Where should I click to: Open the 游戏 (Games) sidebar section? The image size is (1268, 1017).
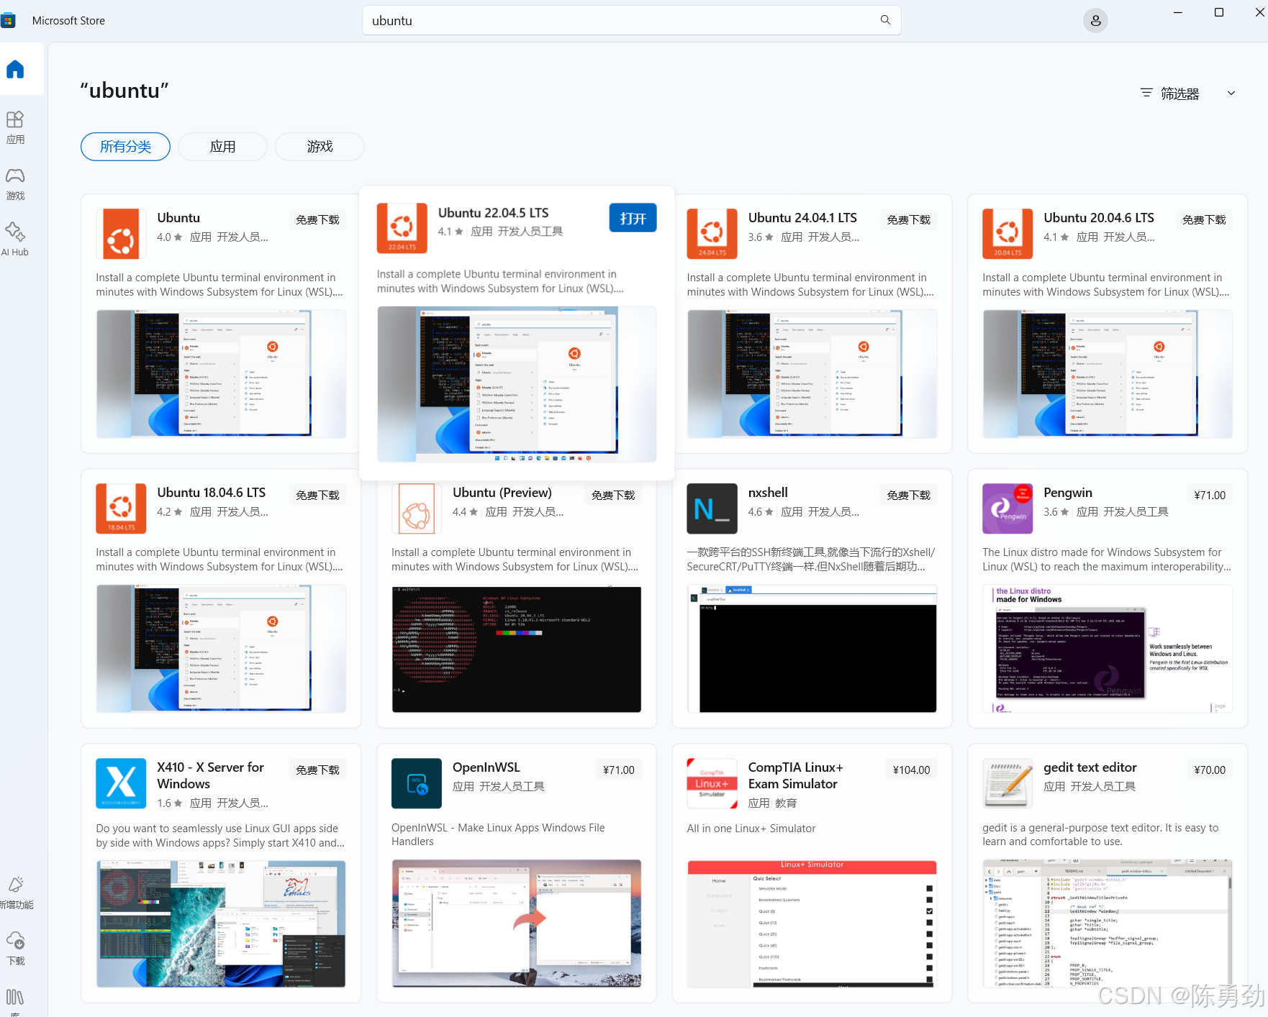[15, 183]
